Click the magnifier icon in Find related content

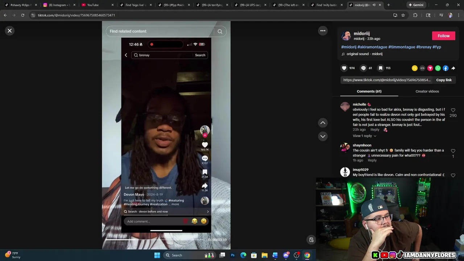[x=220, y=32]
